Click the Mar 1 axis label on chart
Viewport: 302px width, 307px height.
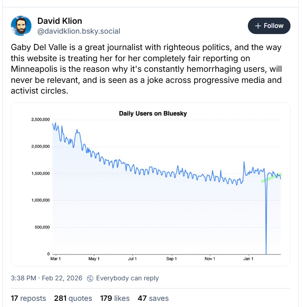pos(55,259)
